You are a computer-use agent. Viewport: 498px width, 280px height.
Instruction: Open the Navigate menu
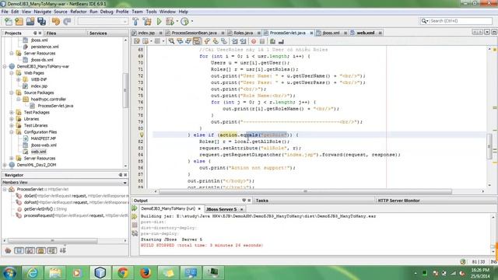(x=42, y=12)
